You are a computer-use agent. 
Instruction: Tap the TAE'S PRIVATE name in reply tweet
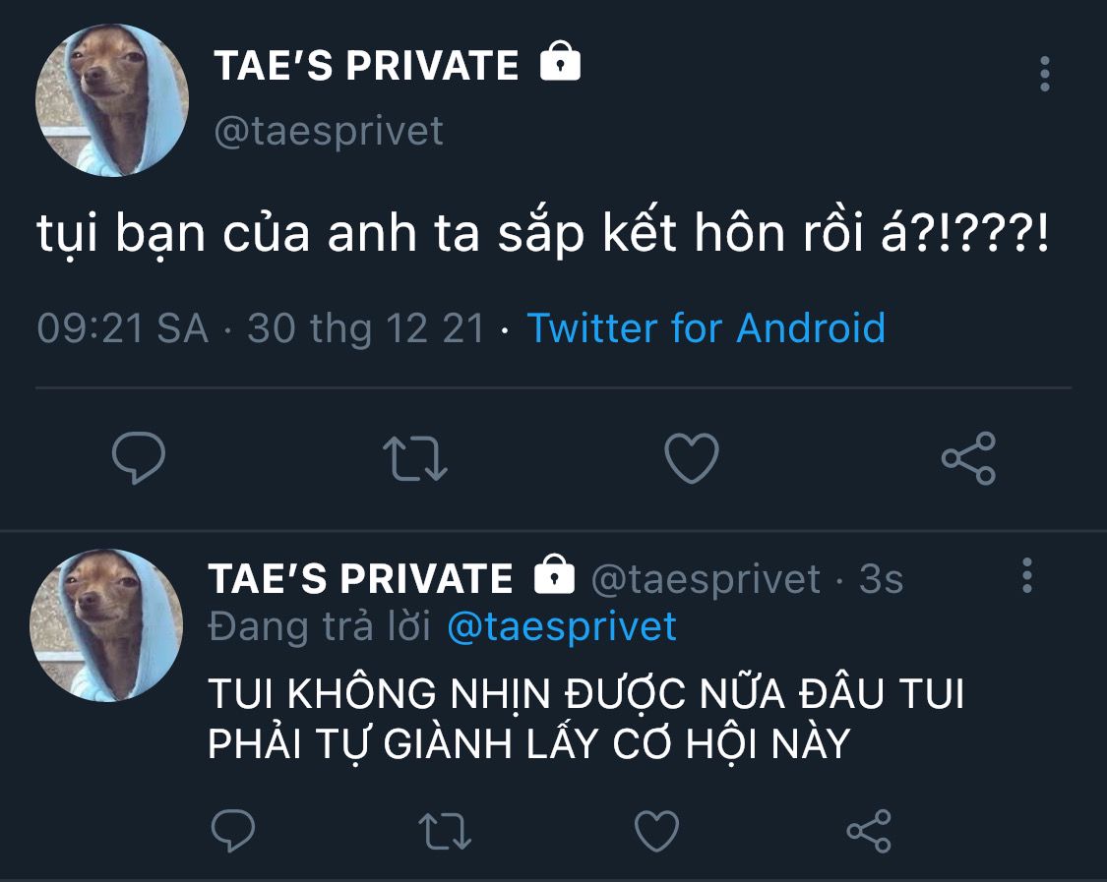click(360, 579)
